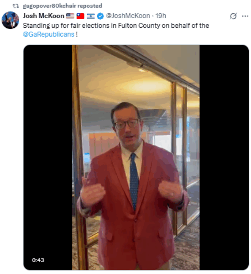Open the @GaRepublicans mention link

point(48,34)
